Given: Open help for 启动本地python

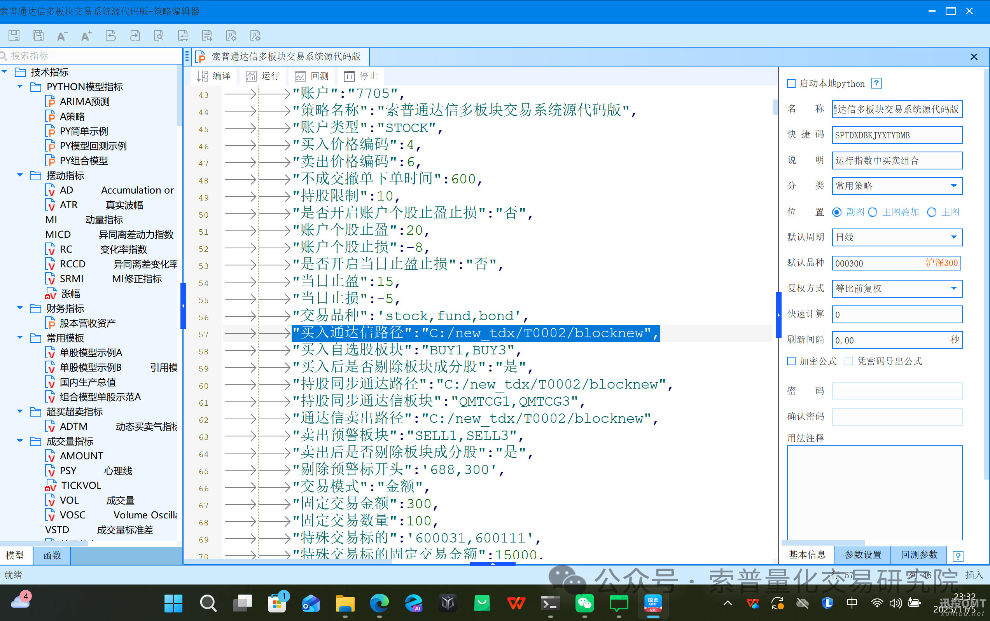Looking at the screenshot, I should point(876,83).
